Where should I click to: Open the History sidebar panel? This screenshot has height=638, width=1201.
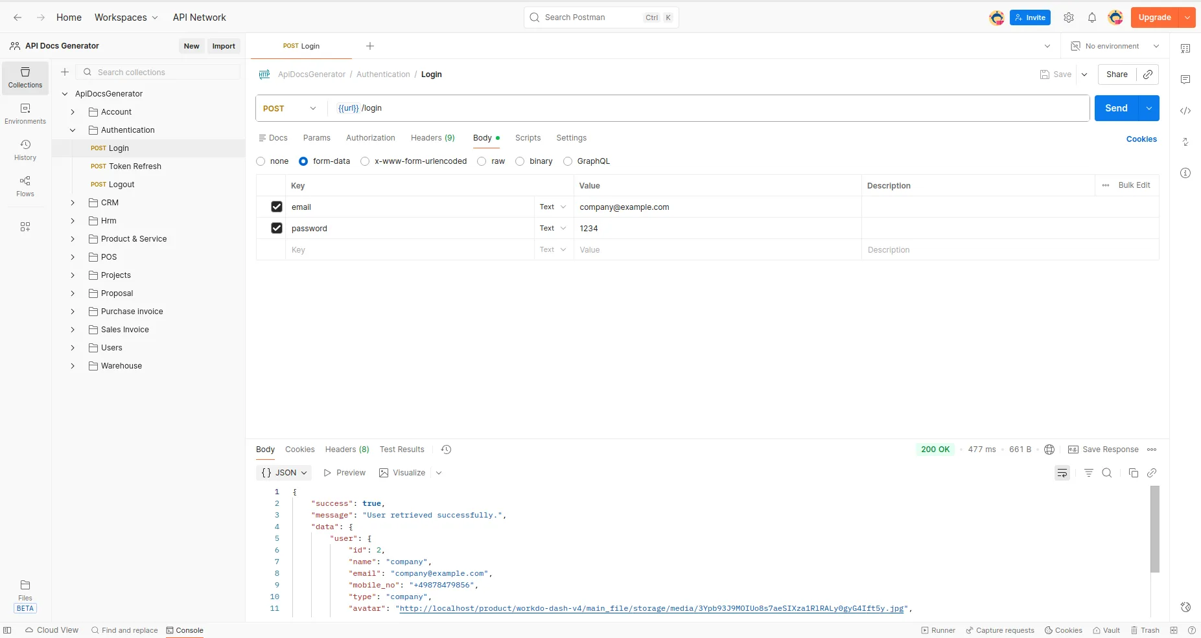pyautogui.click(x=25, y=150)
